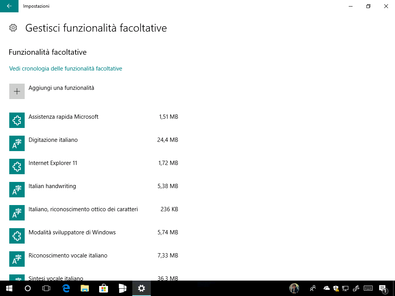Open Cortana circle in taskbar
Screen dimensions: 395x296
pyautogui.click(x=28, y=288)
